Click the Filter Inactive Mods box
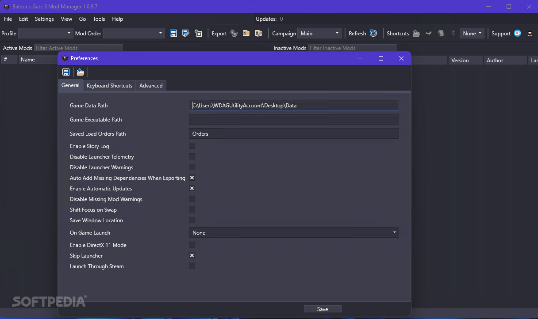This screenshot has width=538, height=319. pos(352,48)
